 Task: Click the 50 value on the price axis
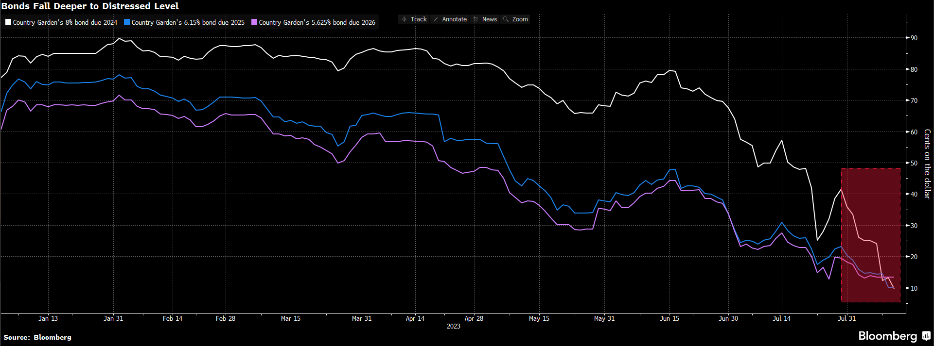(x=914, y=163)
